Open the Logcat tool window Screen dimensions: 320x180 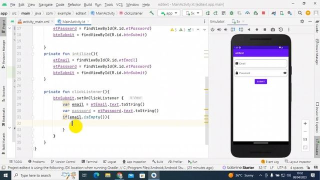(x=109, y=161)
